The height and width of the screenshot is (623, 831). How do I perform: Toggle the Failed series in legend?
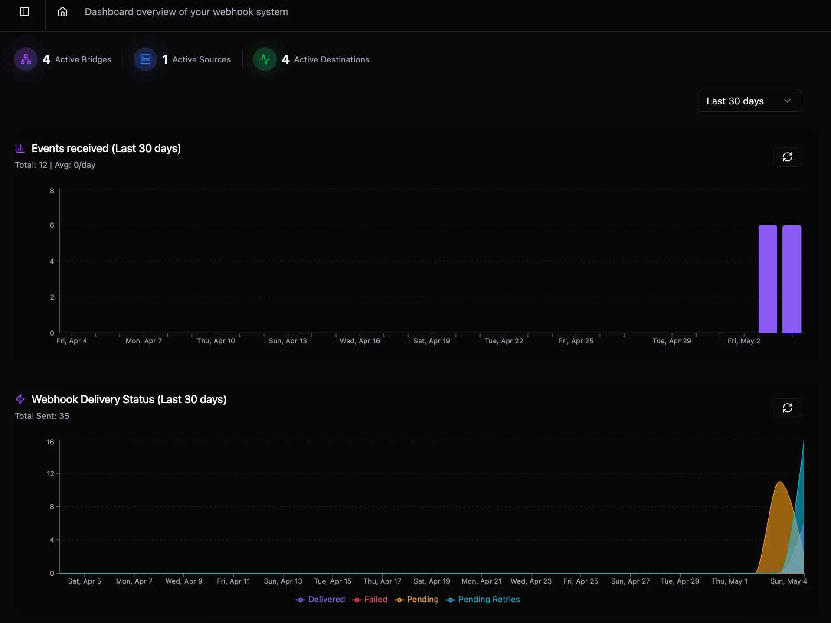370,600
